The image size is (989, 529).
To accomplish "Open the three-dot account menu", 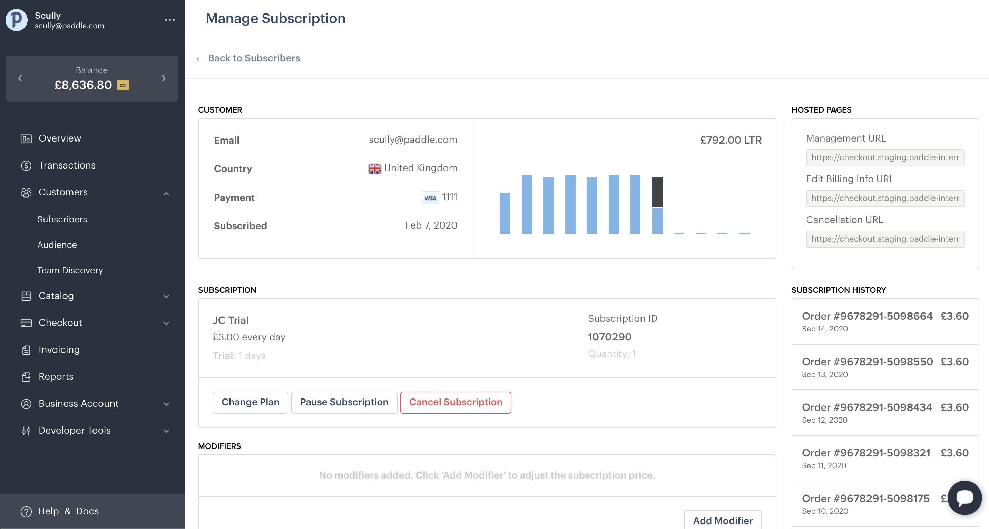I will 169,20.
